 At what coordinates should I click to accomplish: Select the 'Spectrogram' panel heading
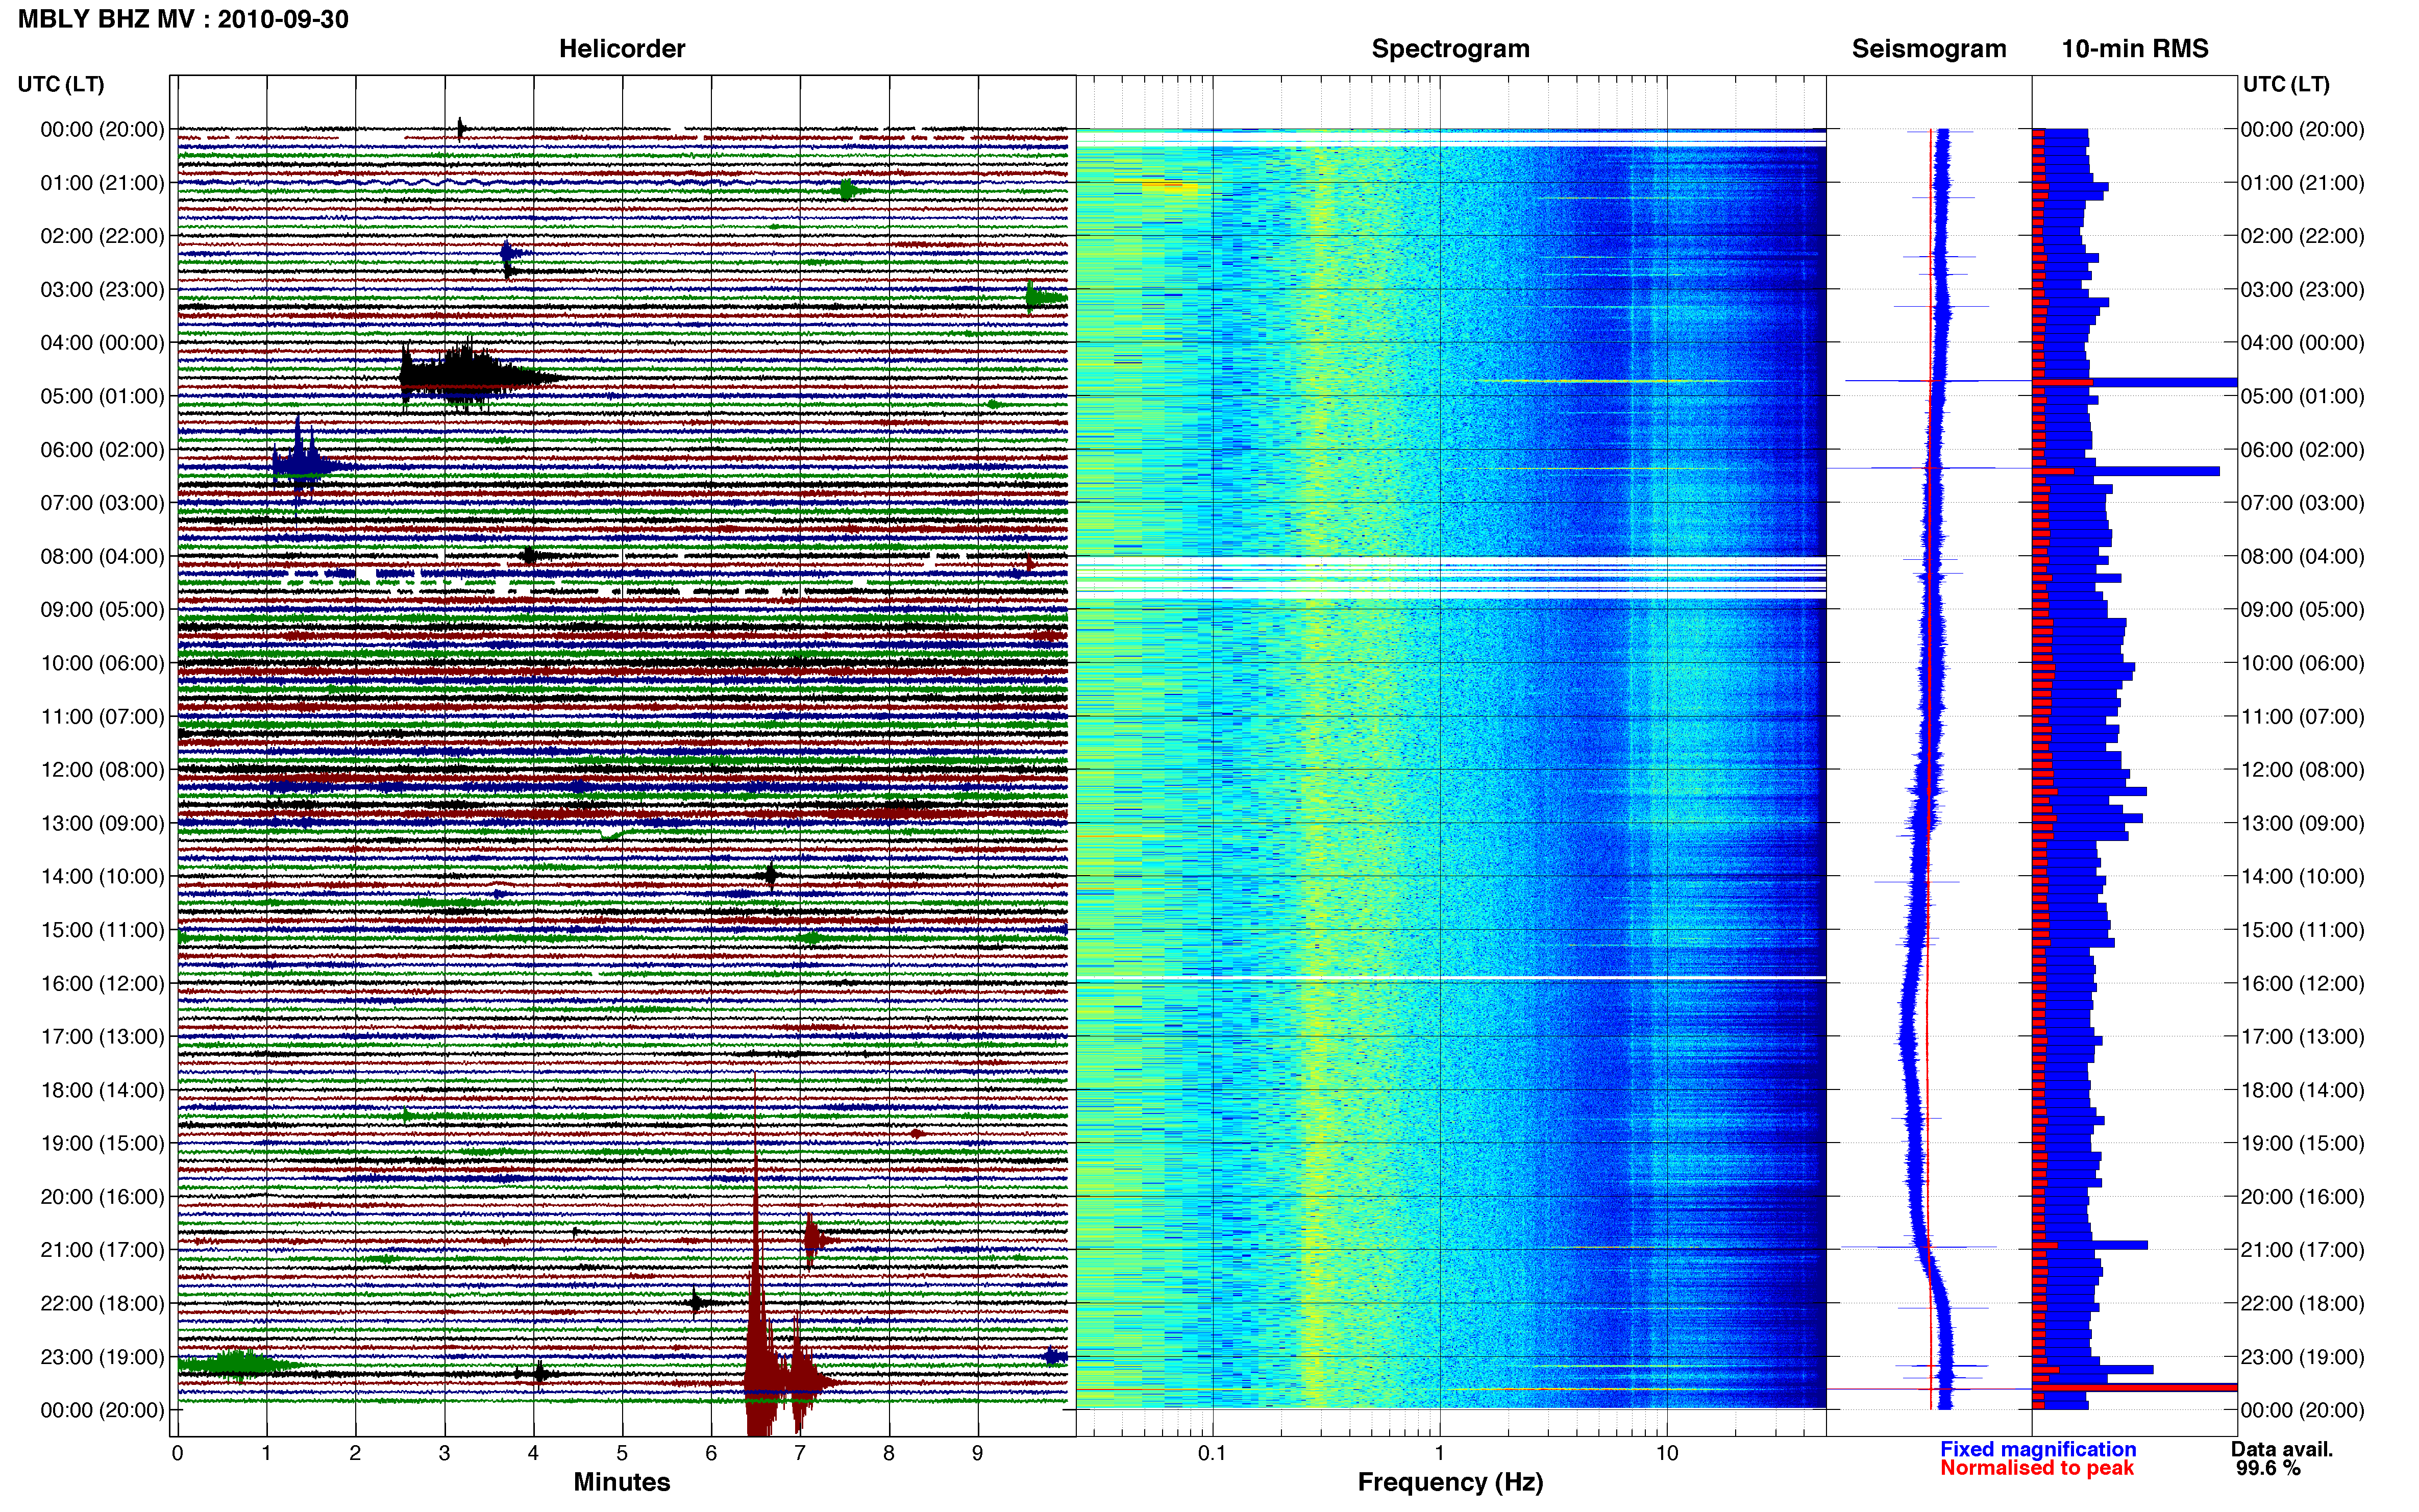(1450, 48)
